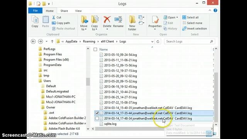247x139 pixels.
Task: Select file 2013-07-22_15-08-37.log
Action: 120,102
